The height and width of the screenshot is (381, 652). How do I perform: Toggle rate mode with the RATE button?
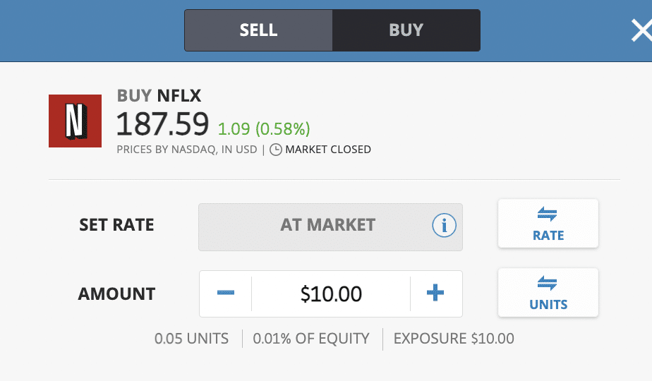(548, 224)
